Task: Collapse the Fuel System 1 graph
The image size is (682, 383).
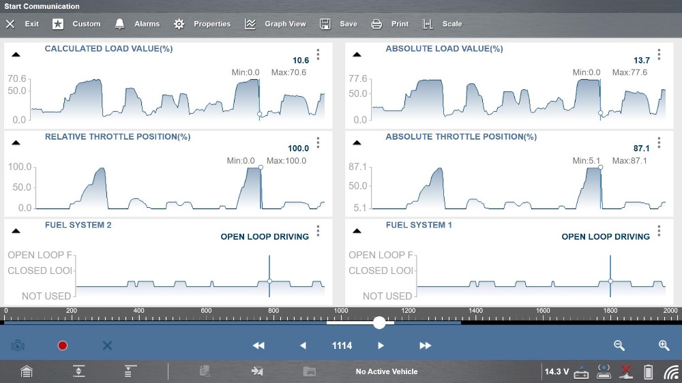Action: pyautogui.click(x=357, y=231)
